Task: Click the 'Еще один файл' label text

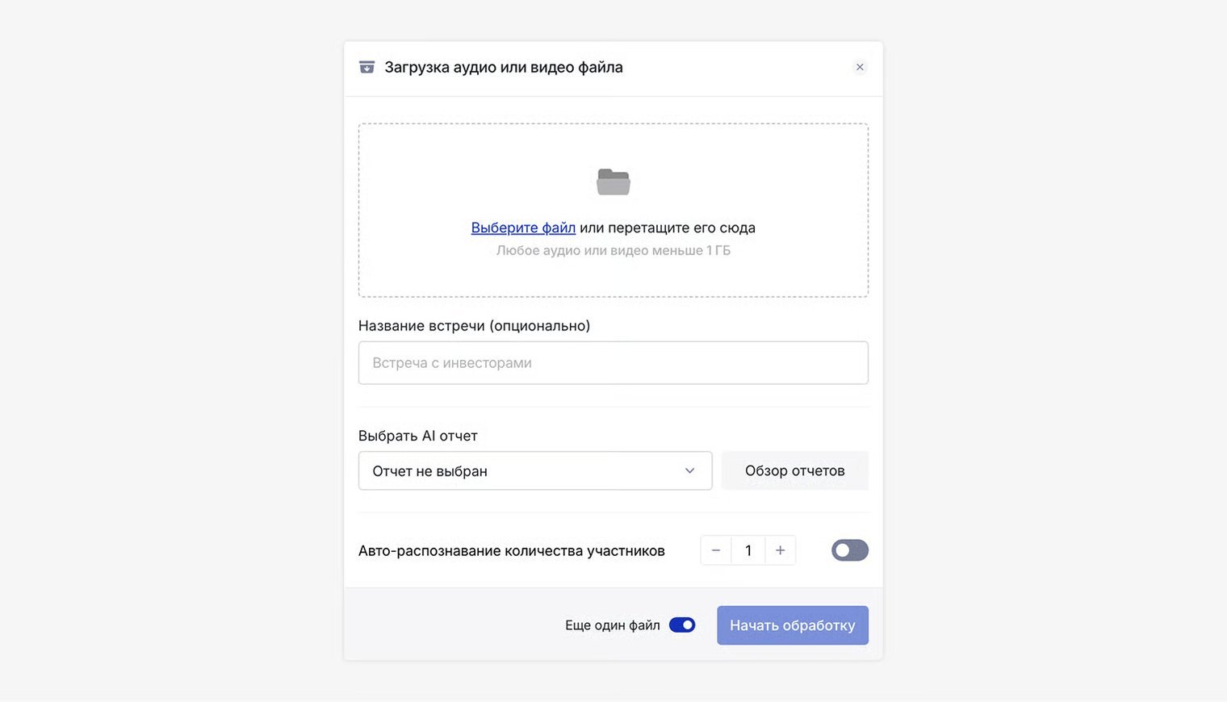Action: tap(612, 625)
